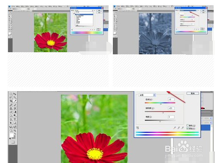
Task: Open the 滤镜 Filter menu in top-left window
Action: 36,6
